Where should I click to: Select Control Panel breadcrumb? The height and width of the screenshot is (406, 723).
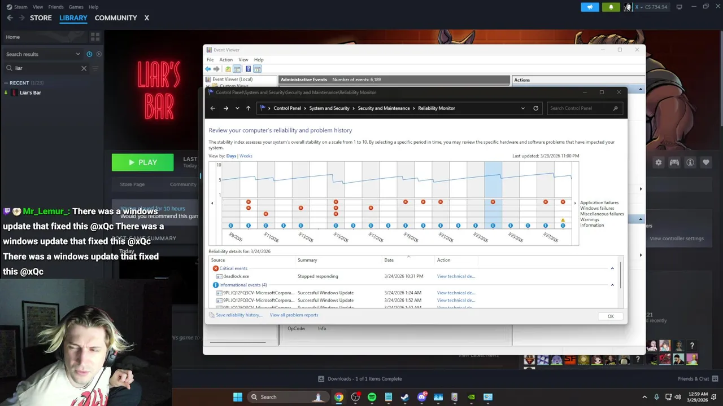[287, 108]
